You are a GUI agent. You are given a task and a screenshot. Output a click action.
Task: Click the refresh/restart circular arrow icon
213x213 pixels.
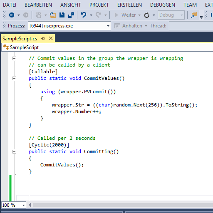tap(147, 15)
